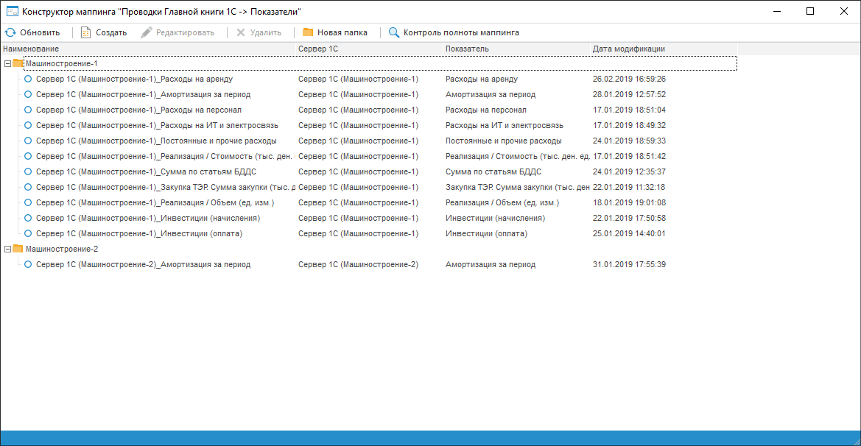The width and height of the screenshot is (861, 446).
Task: Click the date 25.01.2019 14:40:01
Action: pyautogui.click(x=629, y=233)
